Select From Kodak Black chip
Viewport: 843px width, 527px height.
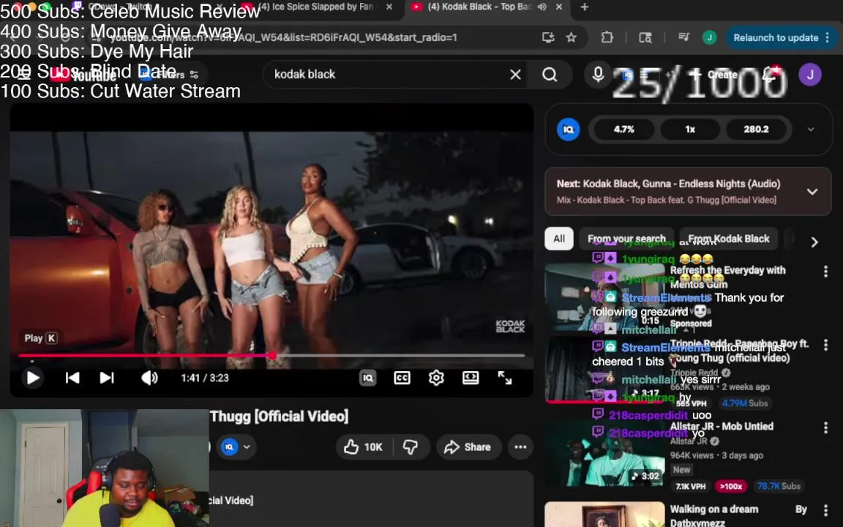click(729, 239)
